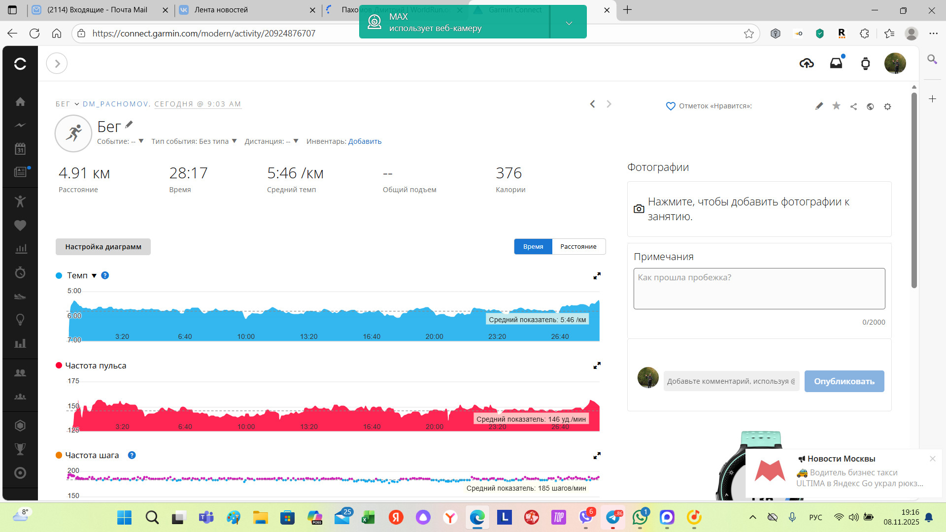Click the blue Темп legend dot
This screenshot has width=946, height=532.
pyautogui.click(x=59, y=275)
